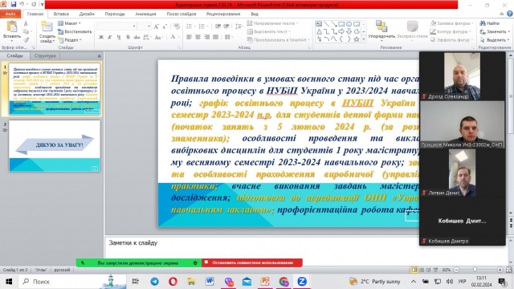Click the Reset (Восстановить) slide button
Image resolution: width=514 pixels, height=289 pixels.
(75, 32)
